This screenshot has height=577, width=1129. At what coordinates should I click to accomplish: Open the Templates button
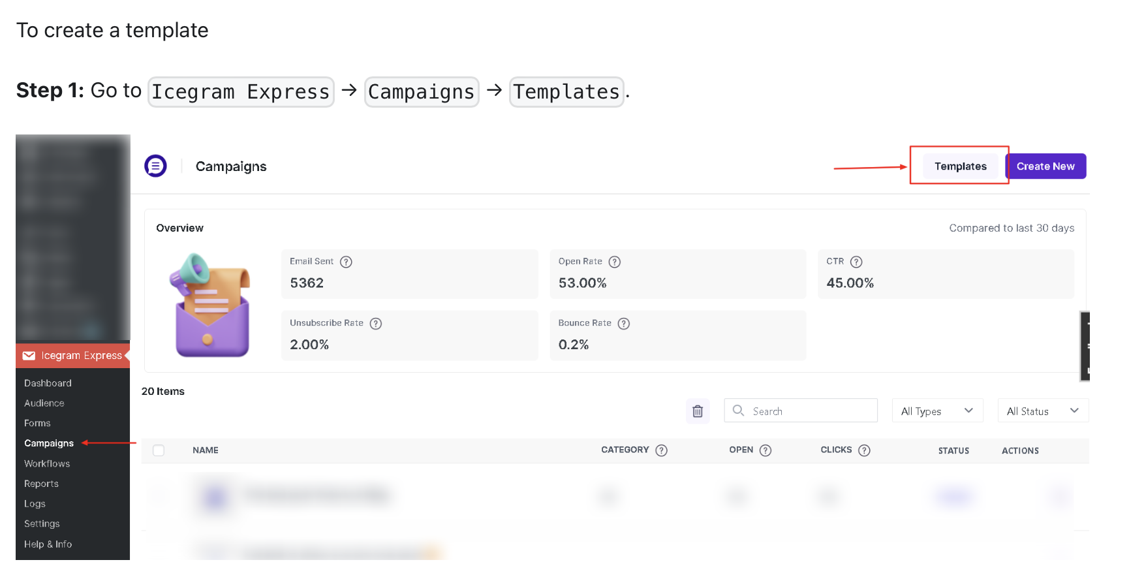point(960,166)
